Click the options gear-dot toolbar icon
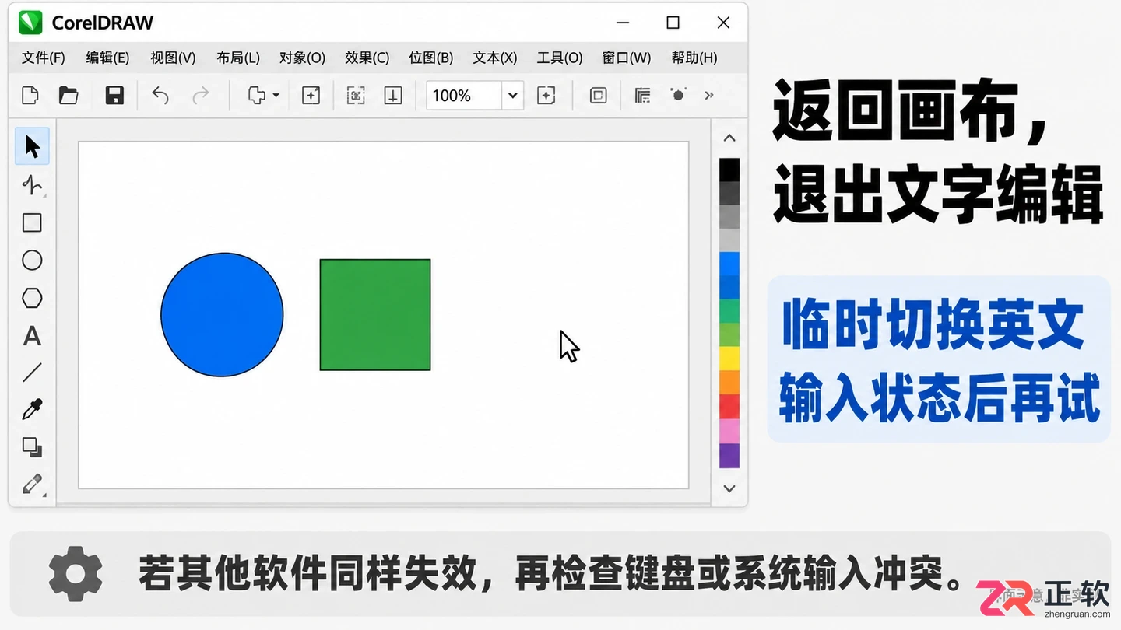Screen dimensions: 1121x630 click(x=678, y=95)
